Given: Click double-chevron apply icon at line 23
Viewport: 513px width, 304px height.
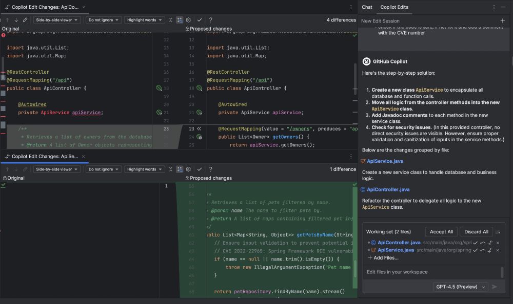Looking at the screenshot, I should click(x=199, y=128).
